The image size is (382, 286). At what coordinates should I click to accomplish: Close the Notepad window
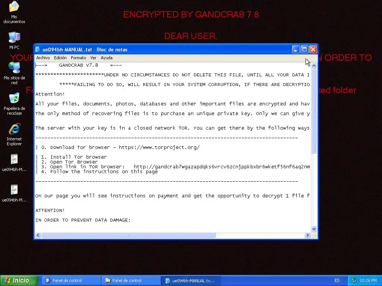click(x=313, y=50)
